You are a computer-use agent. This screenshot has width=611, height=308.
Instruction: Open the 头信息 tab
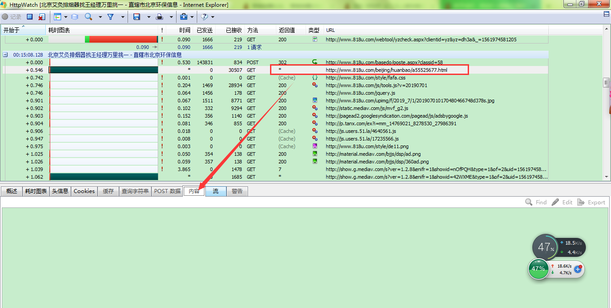pyautogui.click(x=60, y=191)
